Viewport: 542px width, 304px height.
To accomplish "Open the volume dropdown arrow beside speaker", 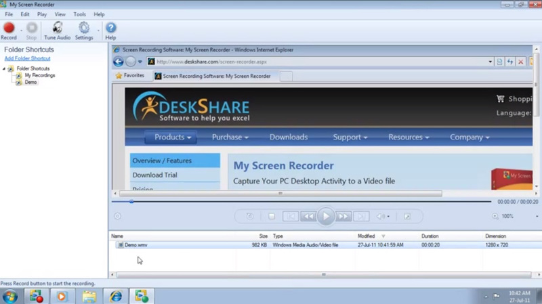I will click(388, 217).
